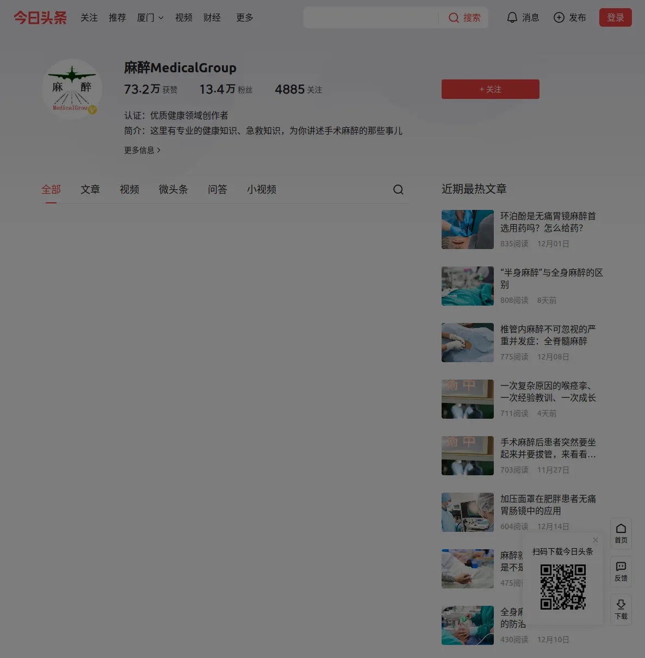Click the search magnifier icon in header
This screenshot has width=645, height=658.
(x=454, y=18)
